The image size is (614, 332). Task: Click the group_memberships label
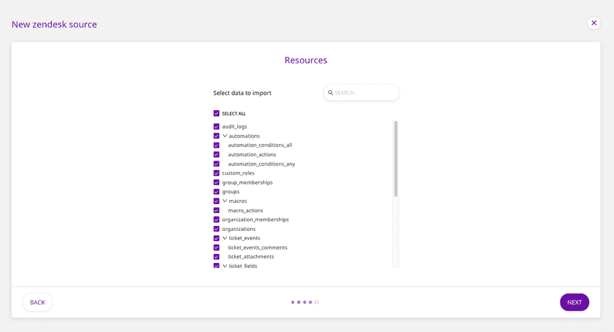click(x=248, y=182)
